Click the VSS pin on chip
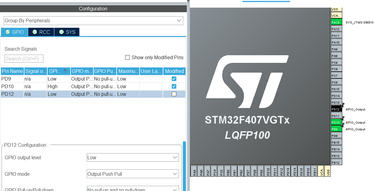 point(336,9)
